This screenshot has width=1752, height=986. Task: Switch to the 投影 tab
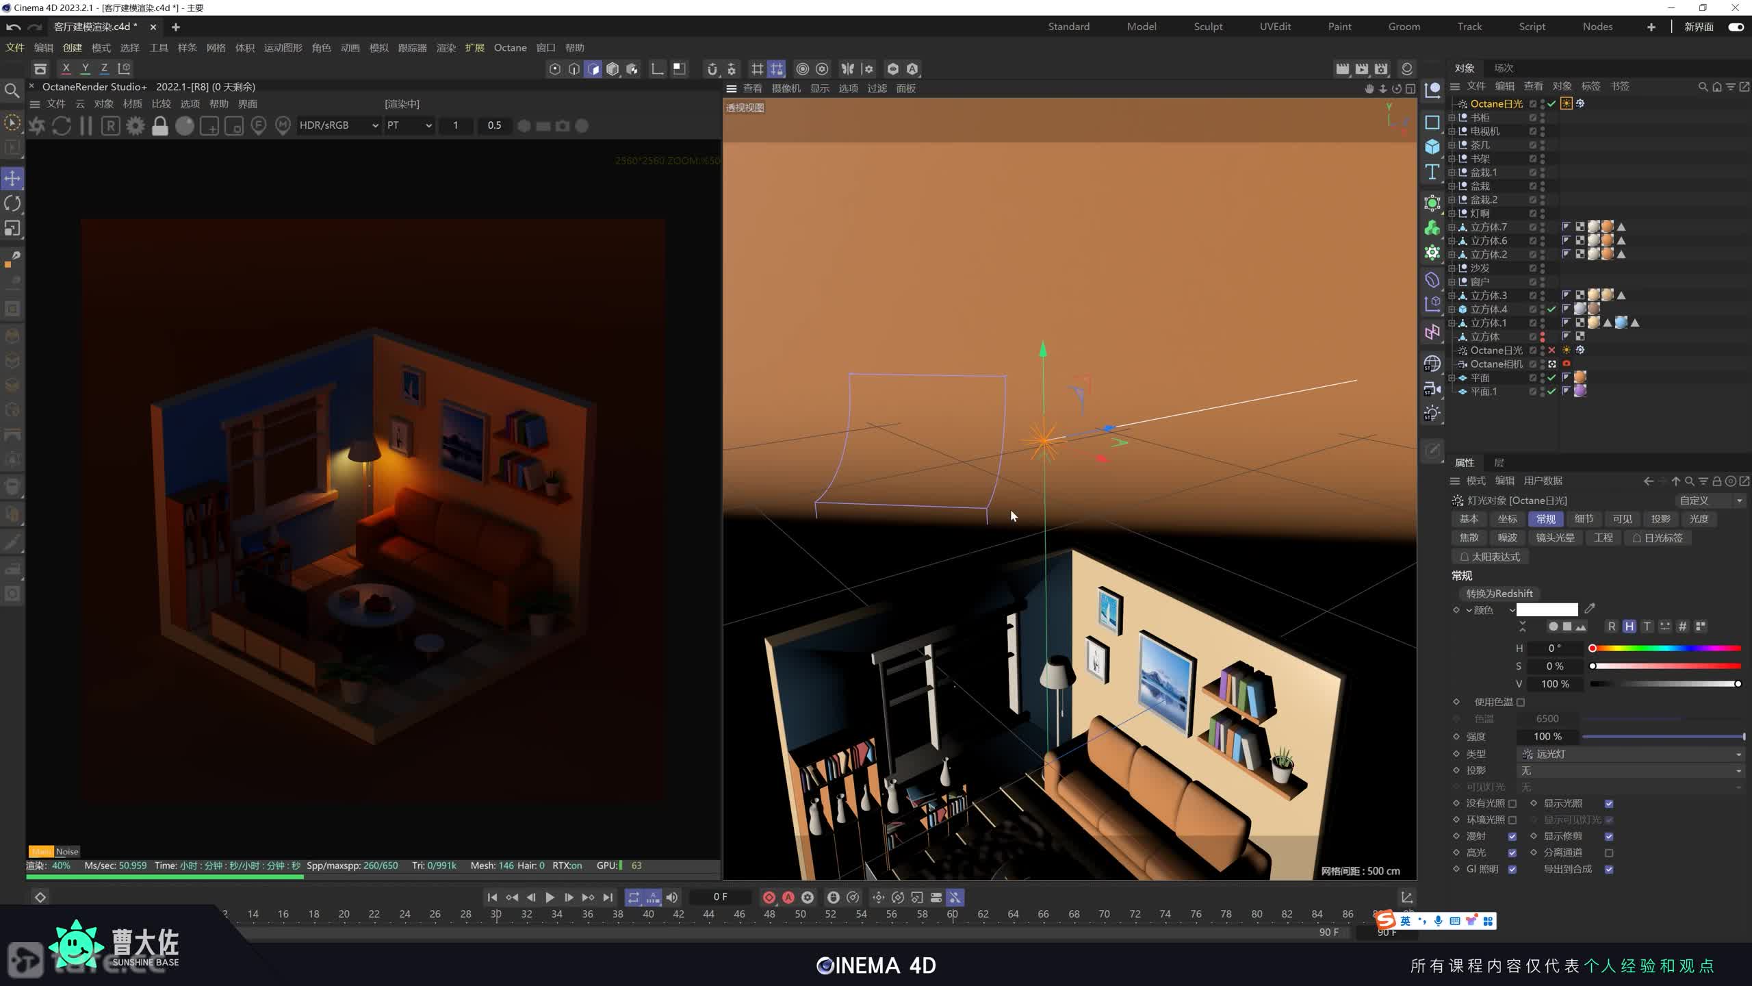click(x=1660, y=519)
